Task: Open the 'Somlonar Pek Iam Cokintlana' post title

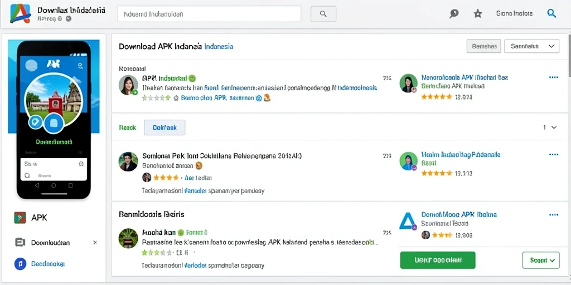Action: (221, 156)
